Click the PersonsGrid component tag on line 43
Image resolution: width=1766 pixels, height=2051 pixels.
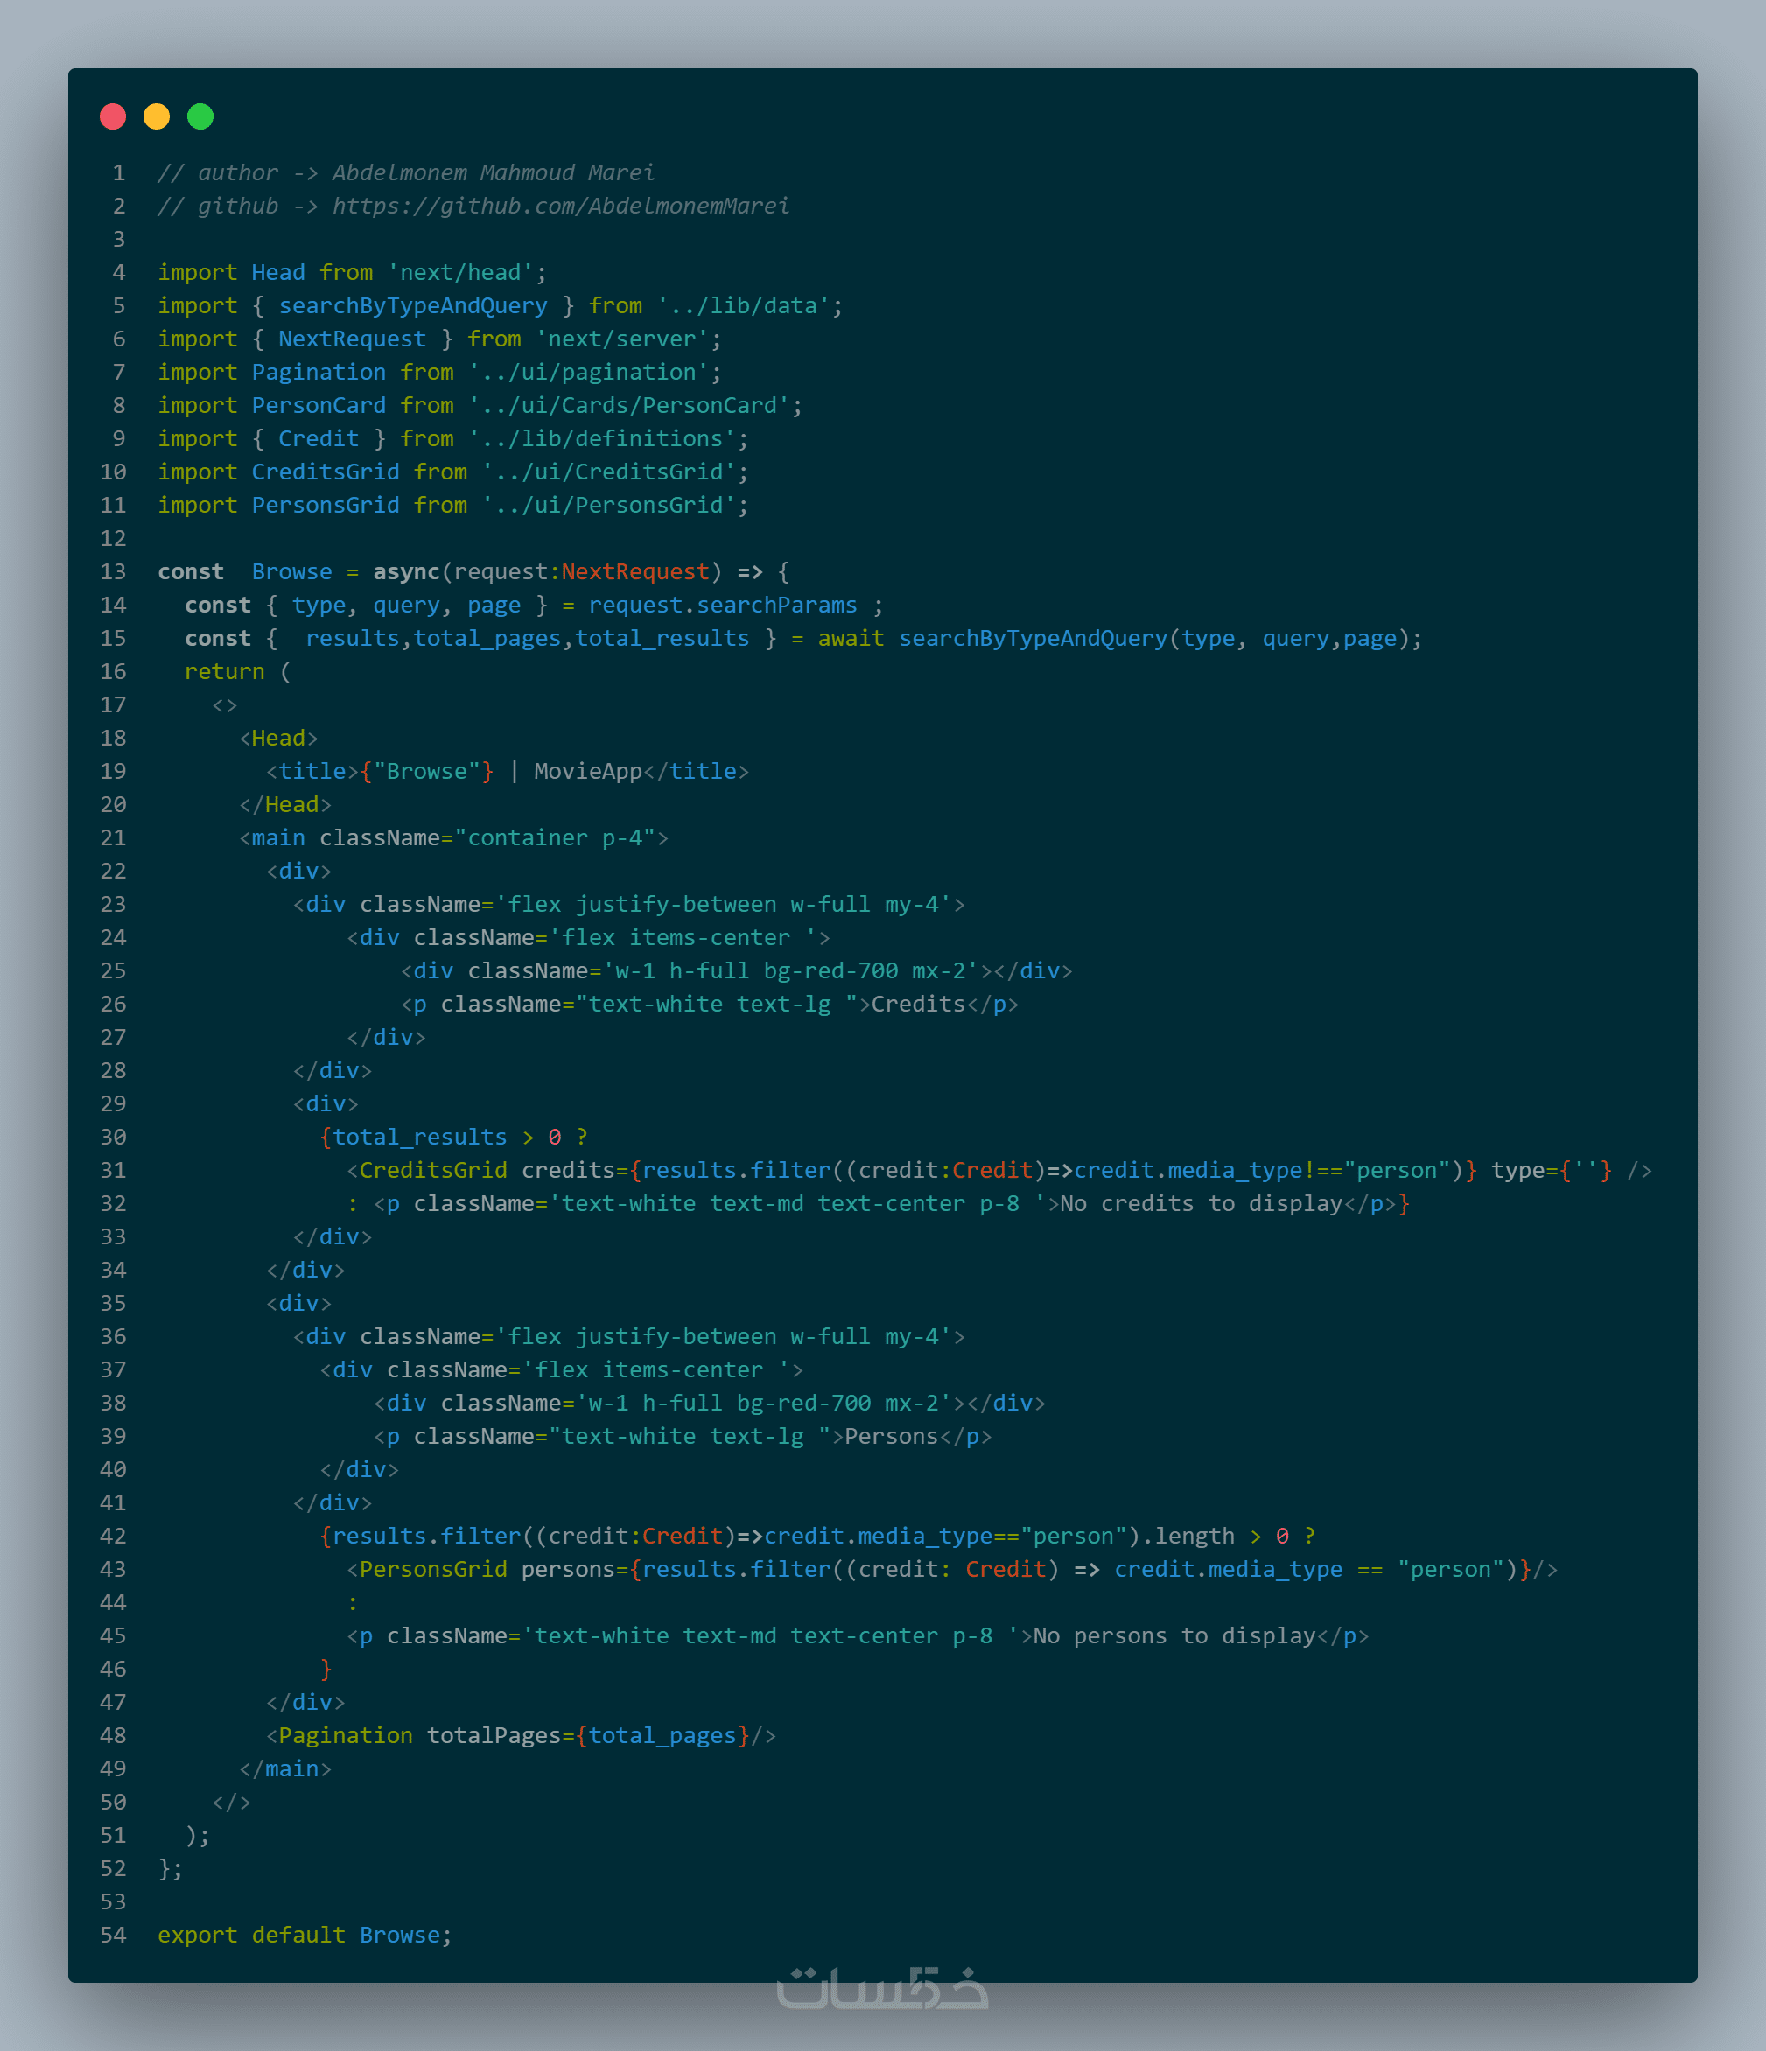[x=432, y=1569]
